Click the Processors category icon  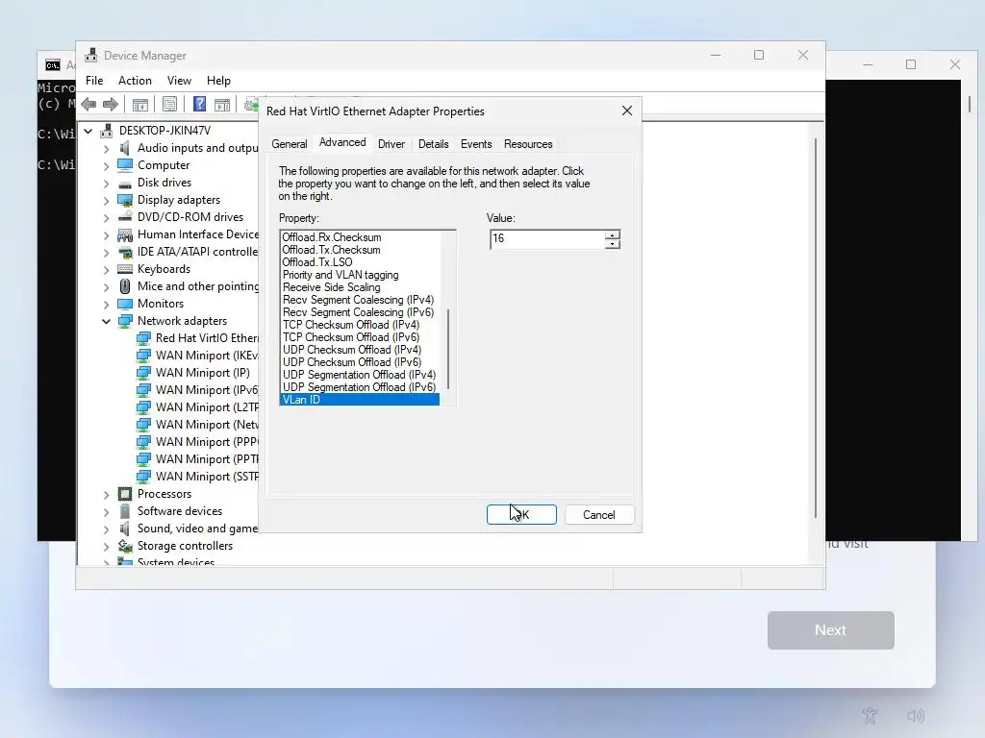[125, 494]
